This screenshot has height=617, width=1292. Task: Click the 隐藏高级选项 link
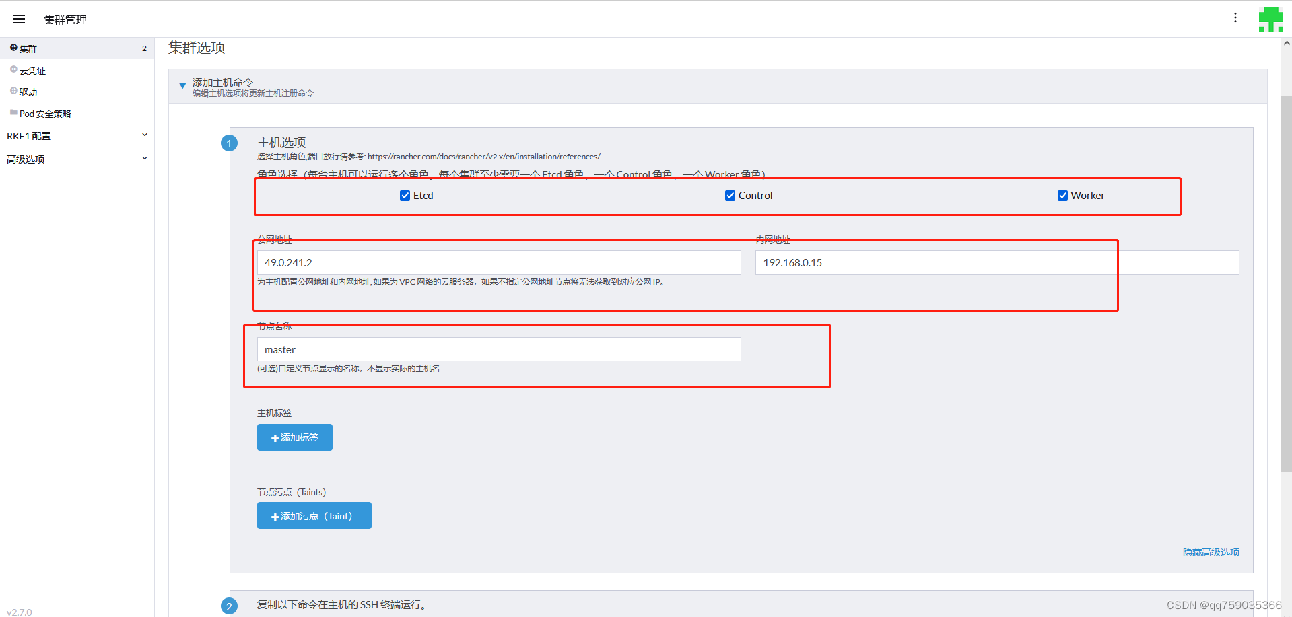[x=1211, y=552]
